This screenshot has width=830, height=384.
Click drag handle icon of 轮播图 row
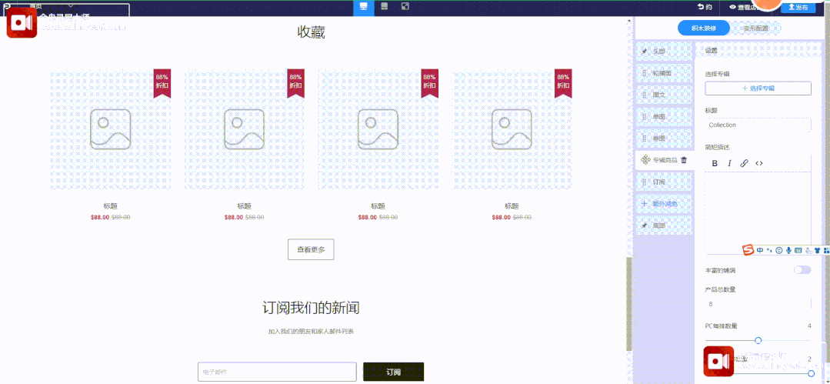(644, 73)
